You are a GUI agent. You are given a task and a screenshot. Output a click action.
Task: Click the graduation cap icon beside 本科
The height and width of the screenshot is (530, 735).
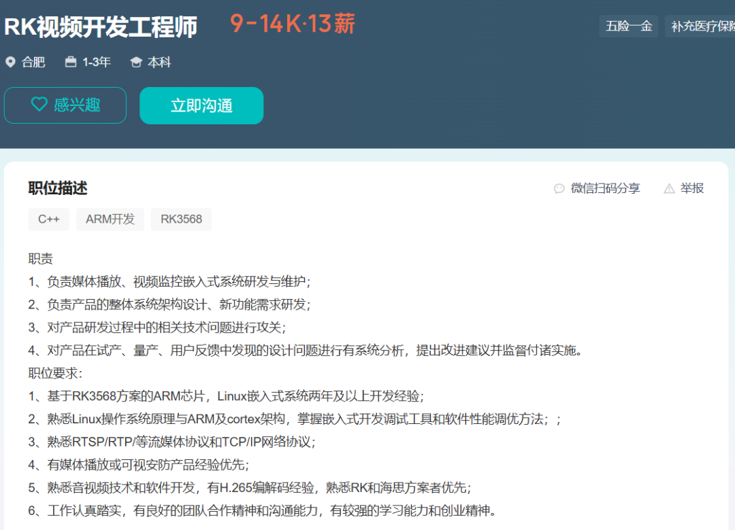(x=136, y=63)
